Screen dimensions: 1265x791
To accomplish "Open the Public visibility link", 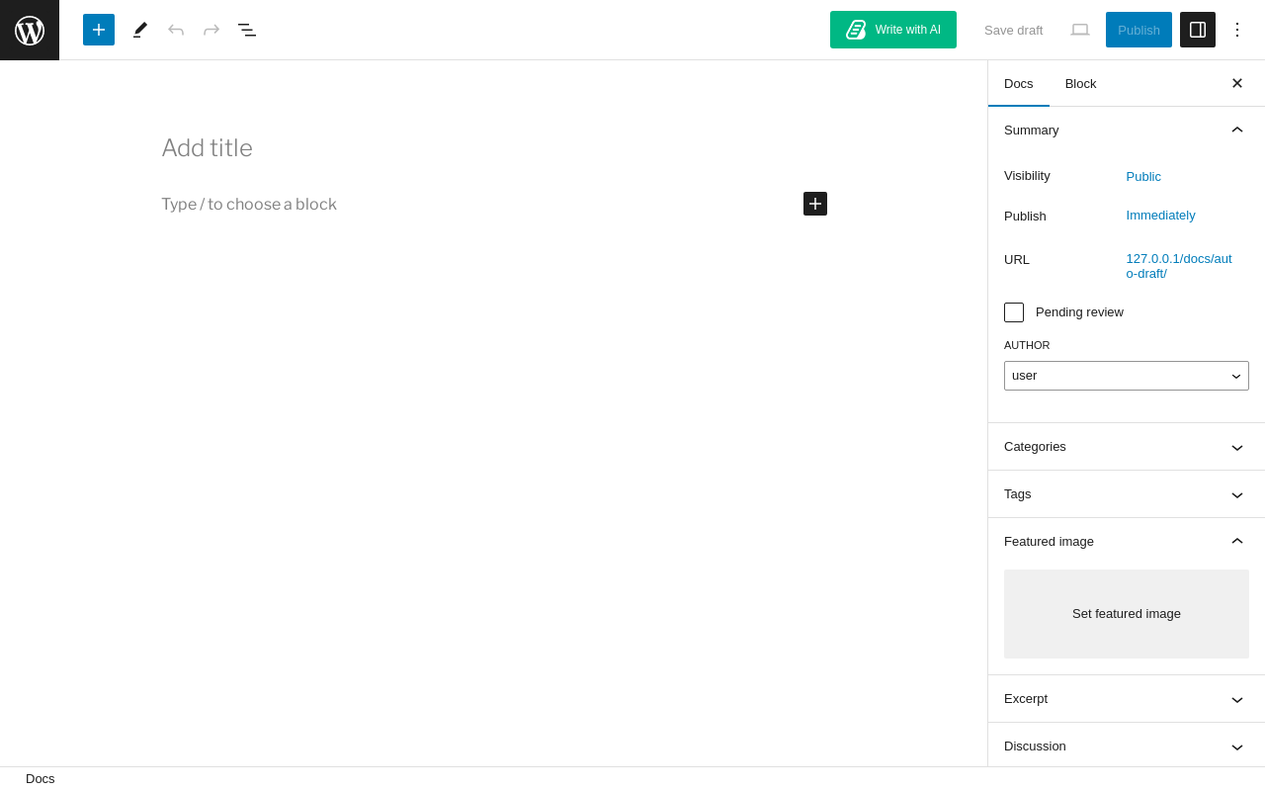I will coord(1143,176).
